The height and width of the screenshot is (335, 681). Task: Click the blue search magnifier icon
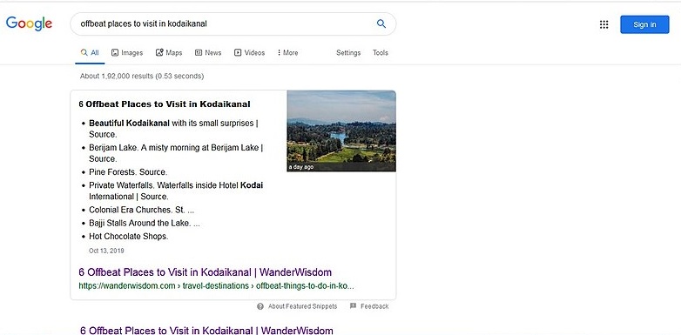click(381, 23)
